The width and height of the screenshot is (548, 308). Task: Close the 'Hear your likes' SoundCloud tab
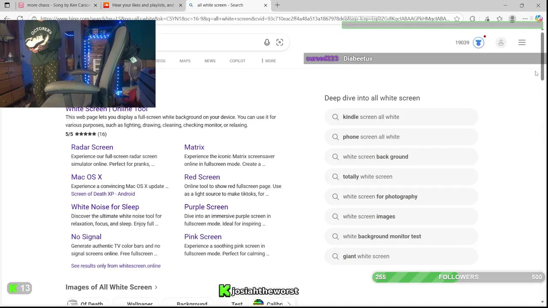pos(180,5)
